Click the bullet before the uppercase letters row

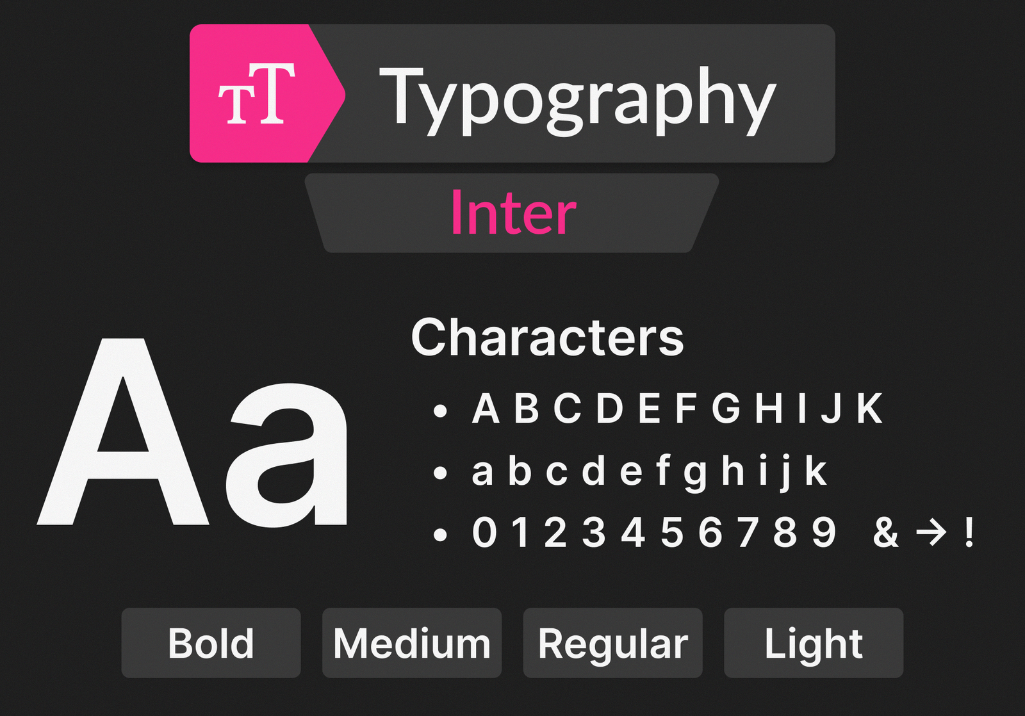439,411
